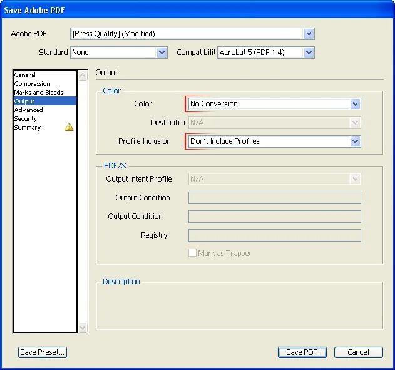This screenshot has width=395, height=370.
Task: Click inside the Description text area
Action: (x=239, y=307)
